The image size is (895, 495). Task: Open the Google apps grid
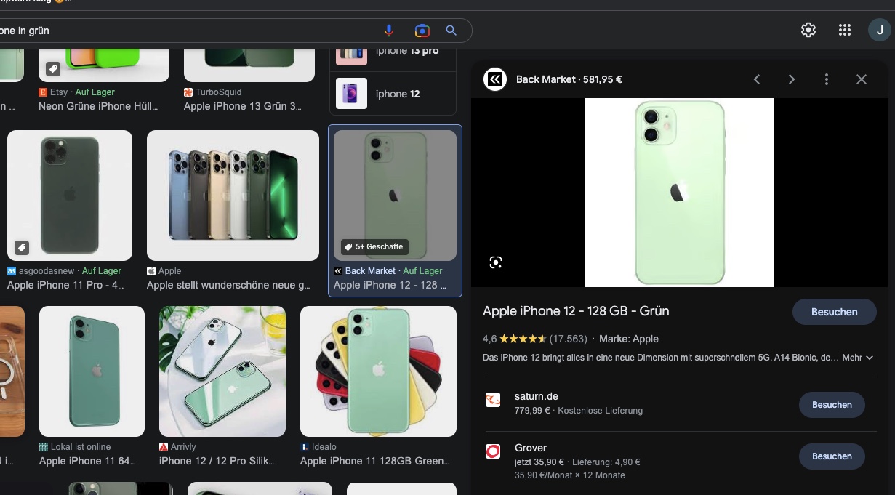[844, 30]
